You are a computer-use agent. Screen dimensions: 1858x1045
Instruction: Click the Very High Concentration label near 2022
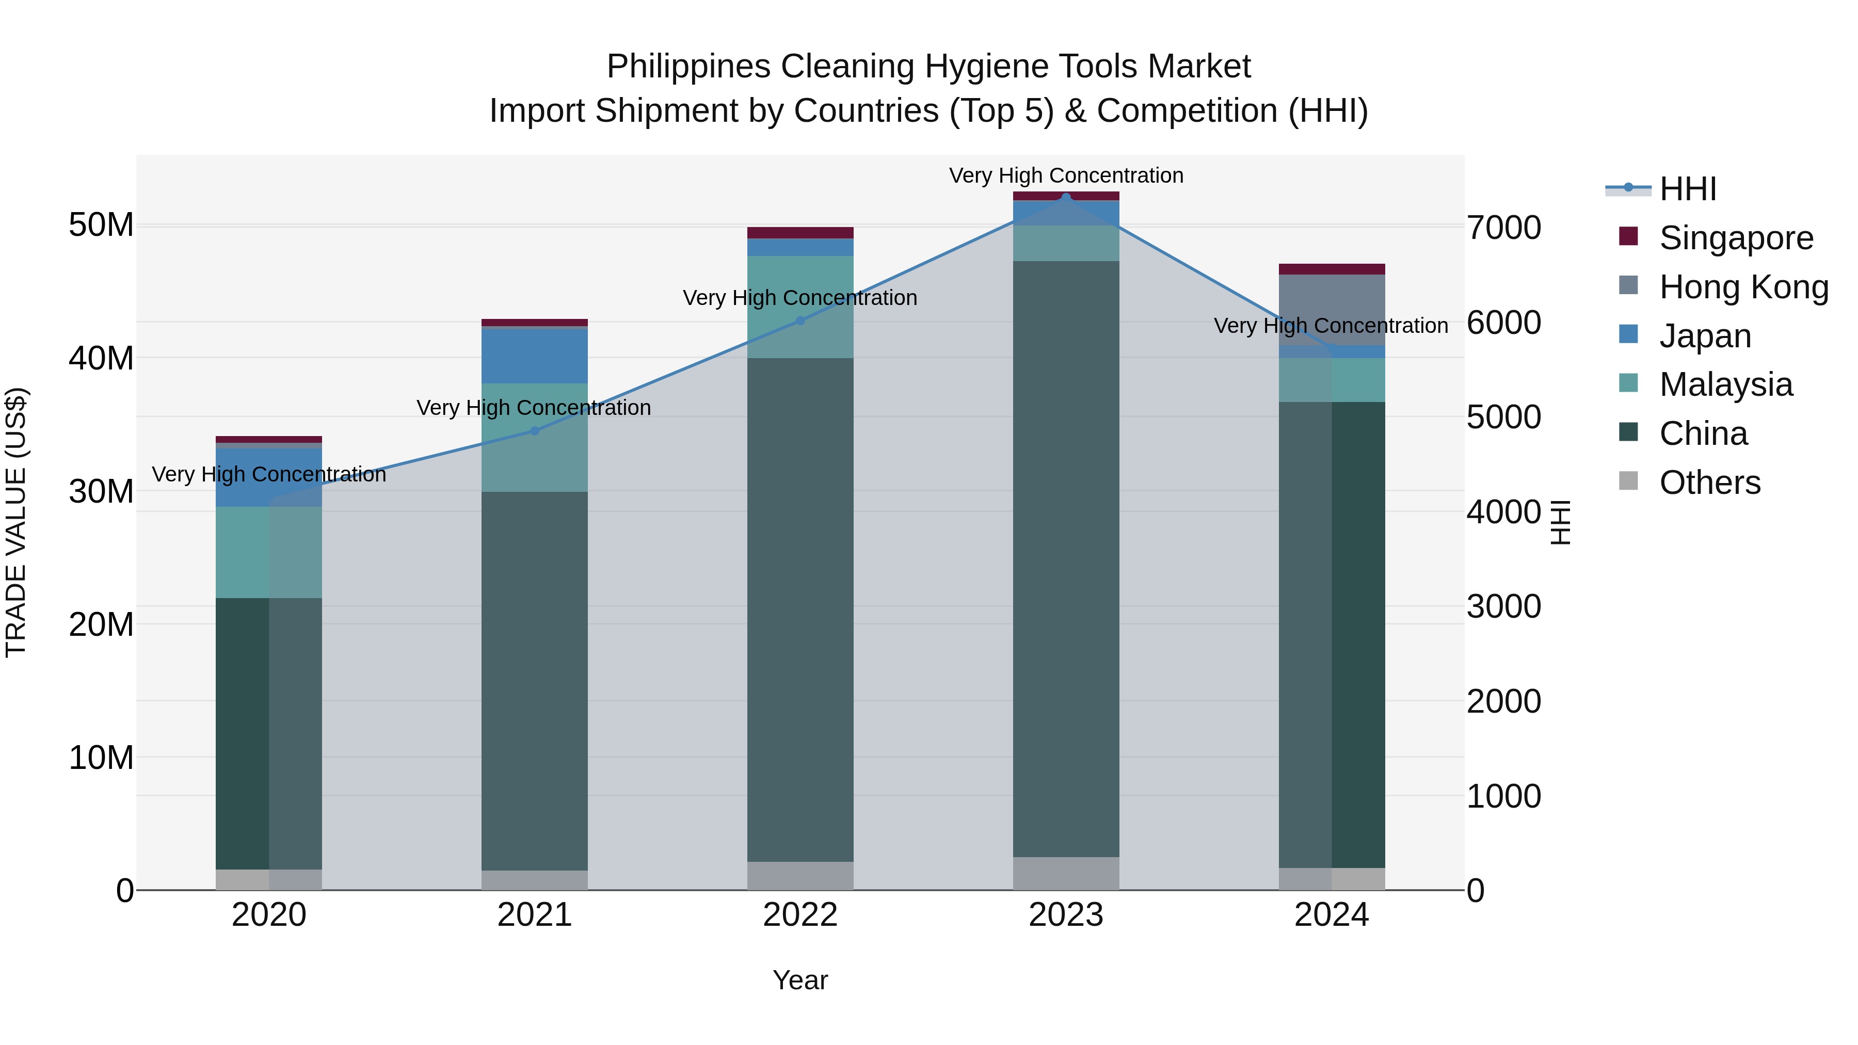pyautogui.click(x=800, y=298)
